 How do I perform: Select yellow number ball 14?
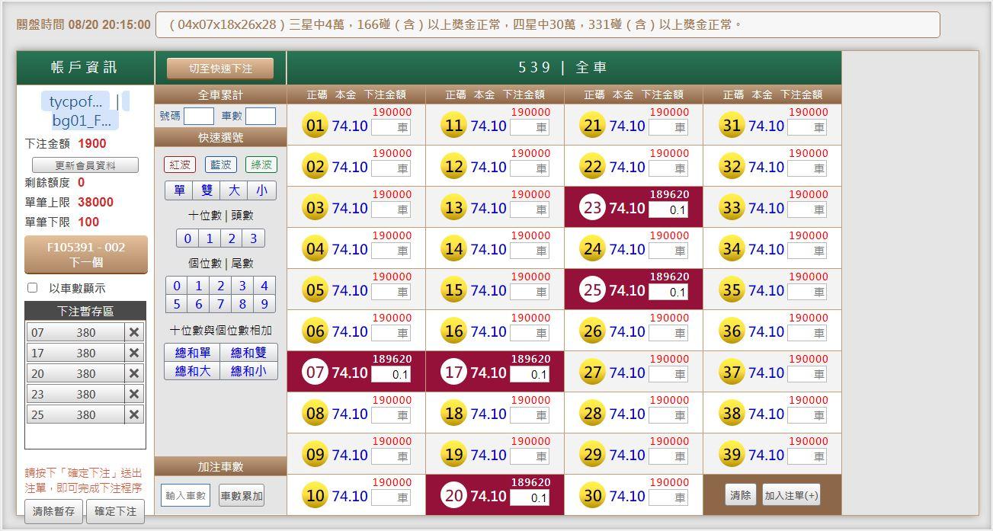pyautogui.click(x=453, y=249)
